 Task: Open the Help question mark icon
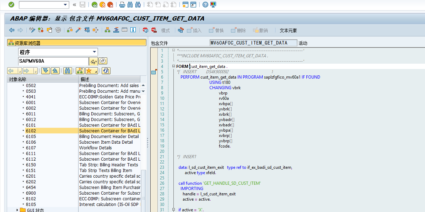click(205, 5)
